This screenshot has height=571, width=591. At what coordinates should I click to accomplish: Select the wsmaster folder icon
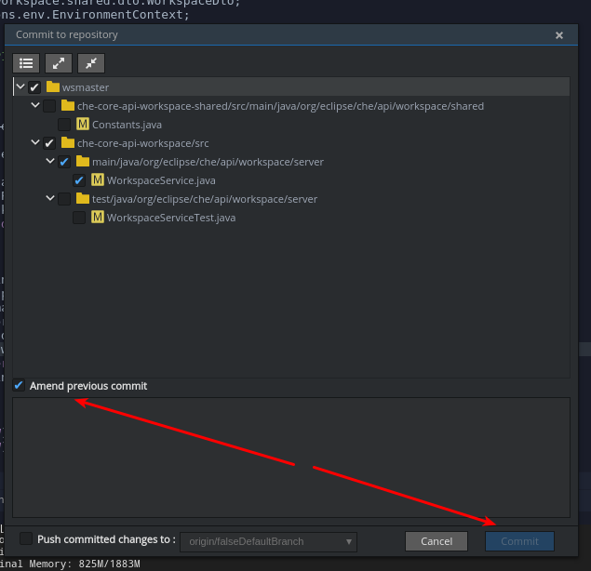pyautogui.click(x=53, y=87)
